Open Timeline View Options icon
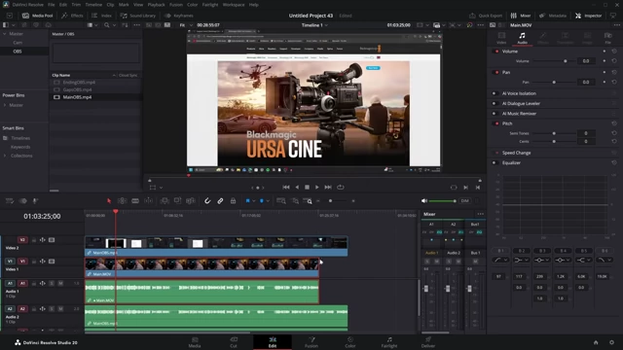The height and width of the screenshot is (350, 623). click(x=10, y=201)
